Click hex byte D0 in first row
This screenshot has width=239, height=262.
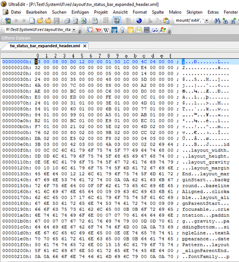pyautogui.click(x=73, y=62)
